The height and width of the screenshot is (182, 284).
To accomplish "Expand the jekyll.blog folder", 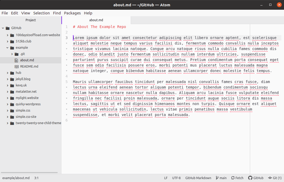I will tap(7, 79).
